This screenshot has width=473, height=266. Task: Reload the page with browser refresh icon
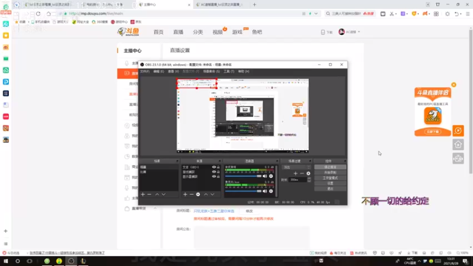[x=38, y=14]
